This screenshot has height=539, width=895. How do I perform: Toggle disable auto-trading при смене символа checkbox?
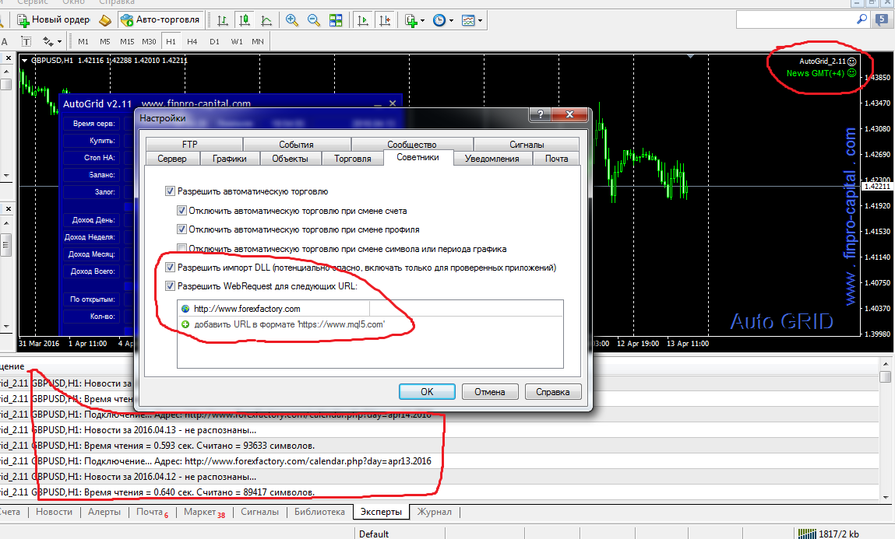coord(181,248)
